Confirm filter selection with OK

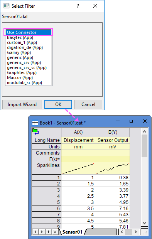[58, 104]
